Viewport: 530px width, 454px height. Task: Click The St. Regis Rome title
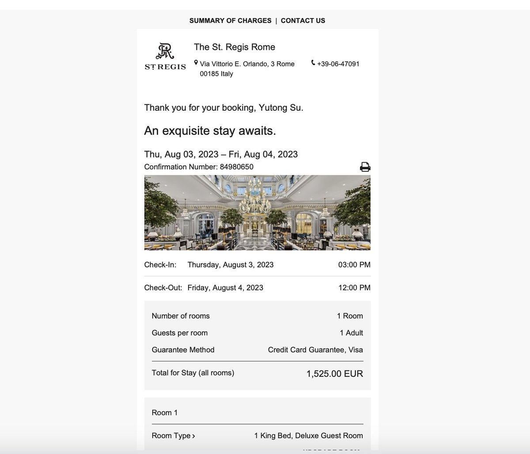[235, 47]
